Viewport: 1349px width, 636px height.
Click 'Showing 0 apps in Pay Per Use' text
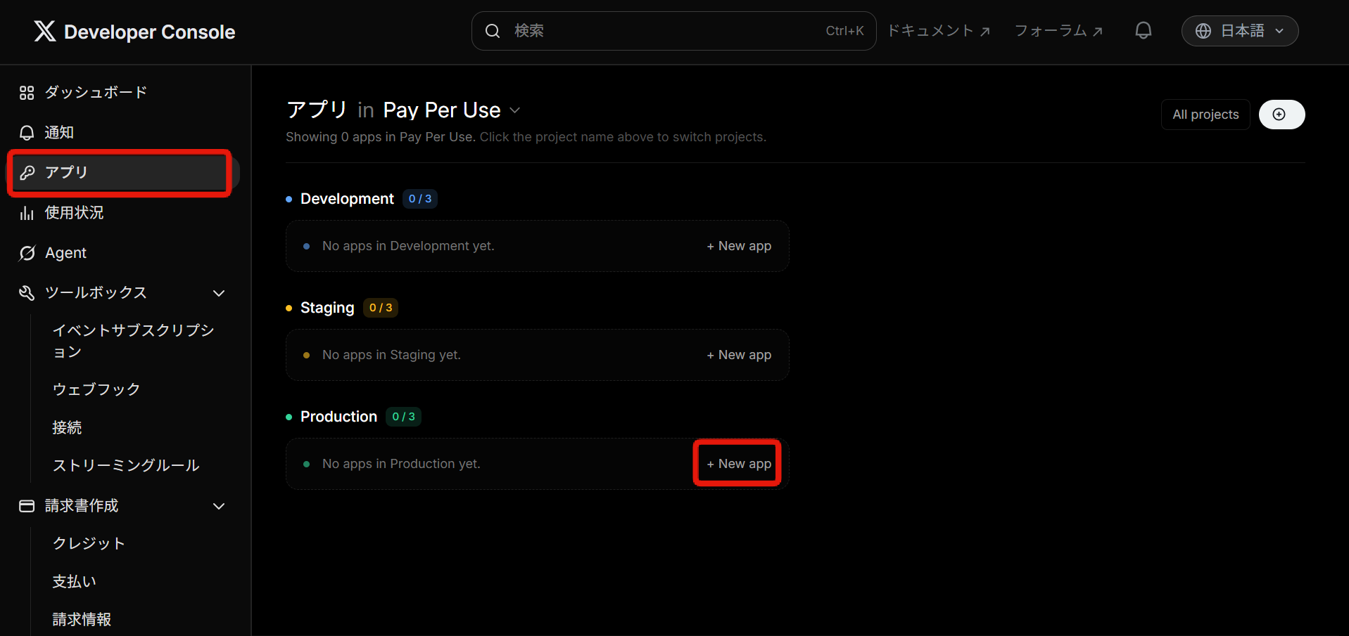379,137
